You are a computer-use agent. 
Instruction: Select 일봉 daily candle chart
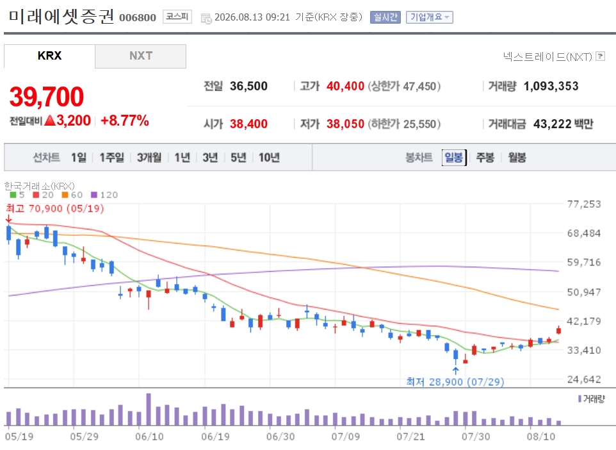[454, 157]
